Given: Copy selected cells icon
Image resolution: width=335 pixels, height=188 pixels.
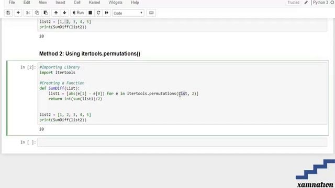Looking at the screenshot, I should (x=37, y=13).
